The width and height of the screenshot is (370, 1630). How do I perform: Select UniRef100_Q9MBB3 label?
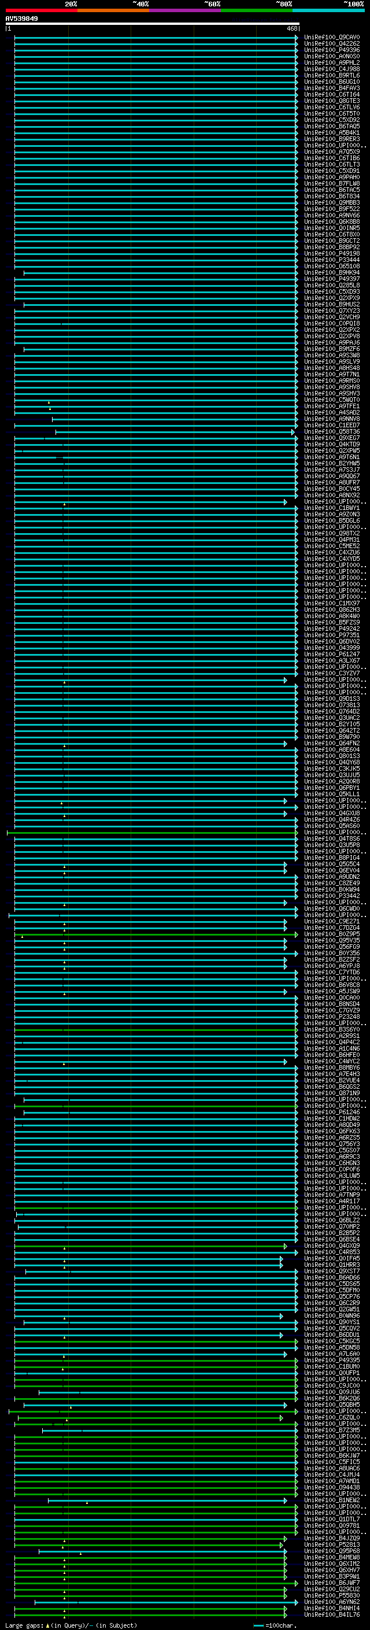[332, 202]
